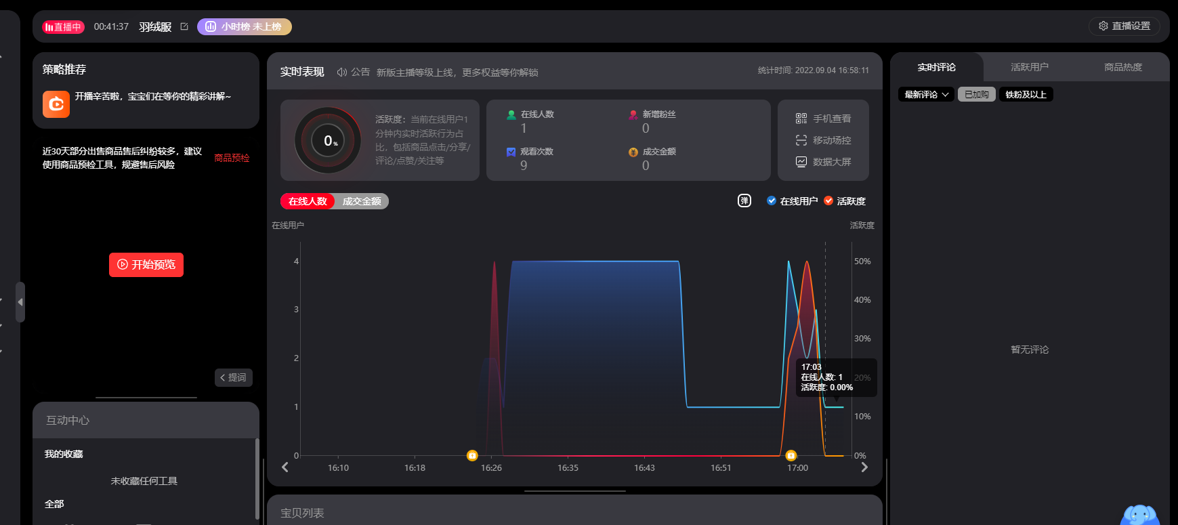Screen dimensions: 1178x525
Task: Click the orange app logo in 策略推荐
Action: pyautogui.click(x=56, y=104)
